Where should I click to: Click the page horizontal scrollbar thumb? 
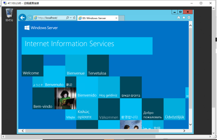coord(92,131)
